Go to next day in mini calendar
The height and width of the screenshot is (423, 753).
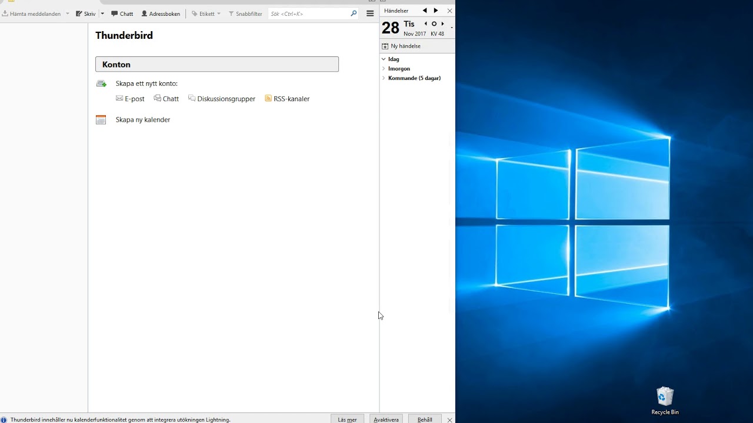(x=442, y=24)
